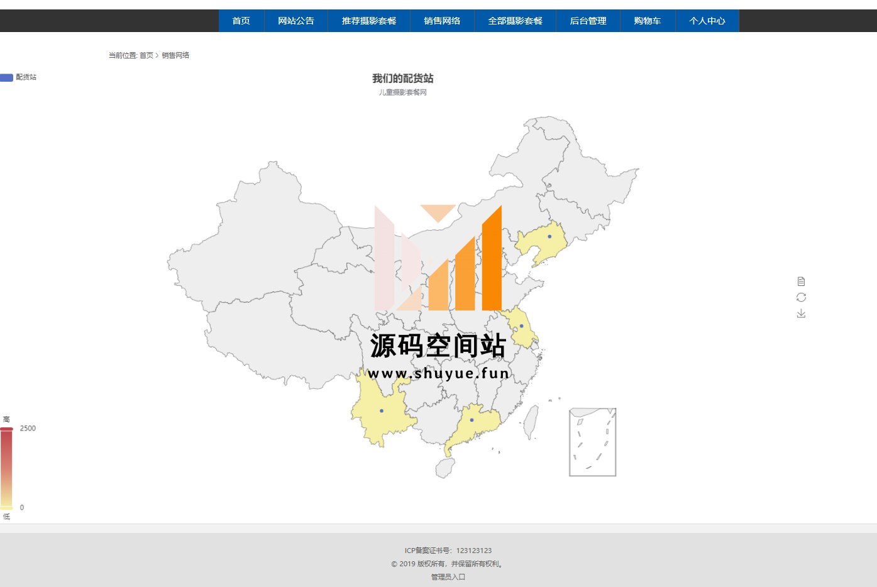
Task: Click the visual map top handle at 2500
Action: [x=6, y=429]
